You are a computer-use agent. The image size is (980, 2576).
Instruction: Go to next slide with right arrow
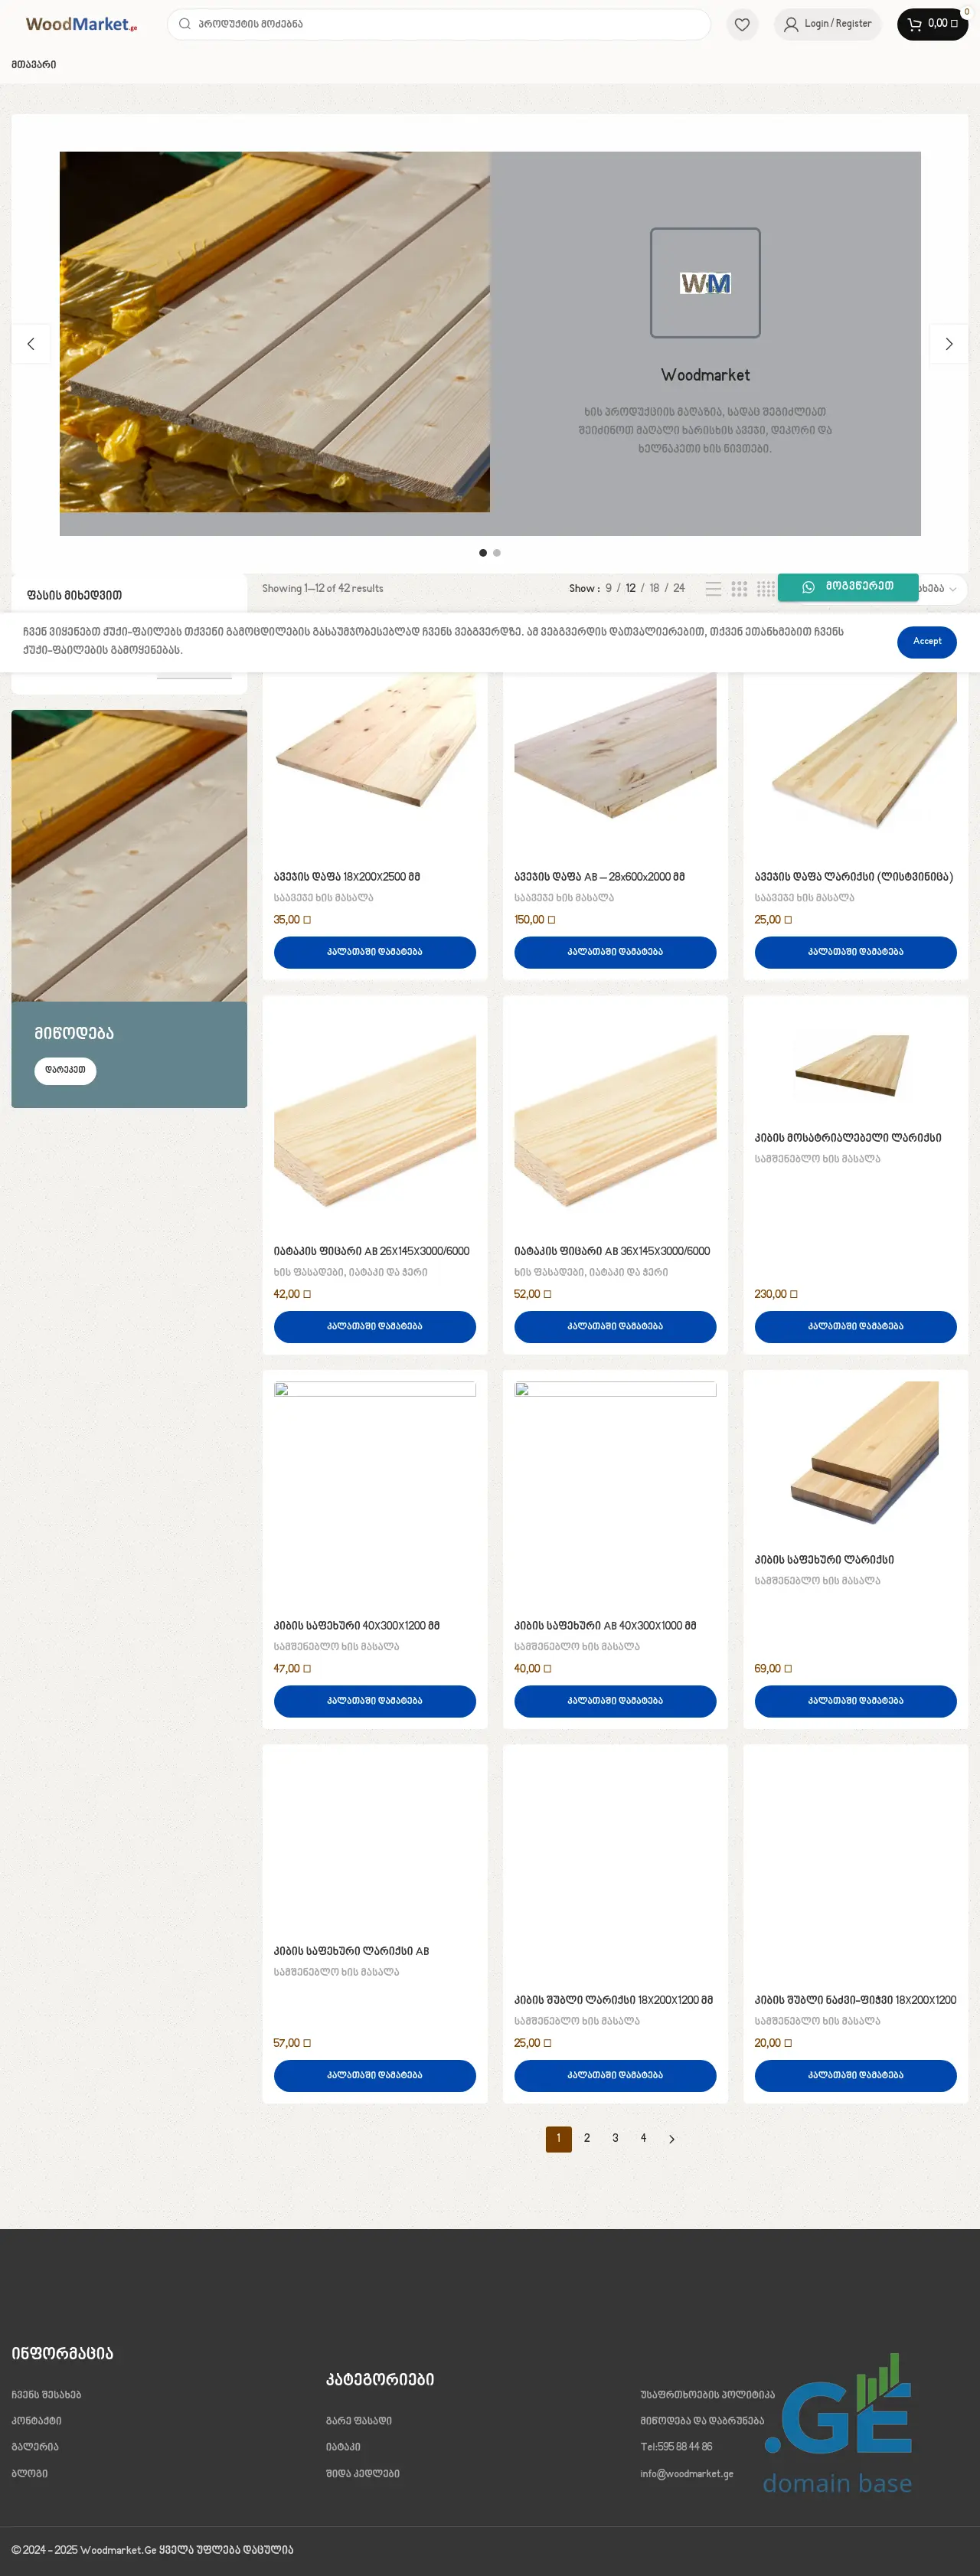[x=948, y=343]
